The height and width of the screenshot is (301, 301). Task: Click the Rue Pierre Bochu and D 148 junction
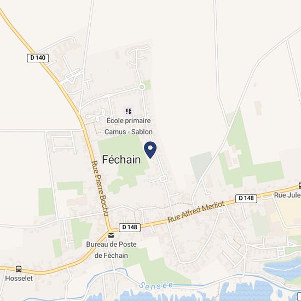pyautogui.click(x=109, y=230)
